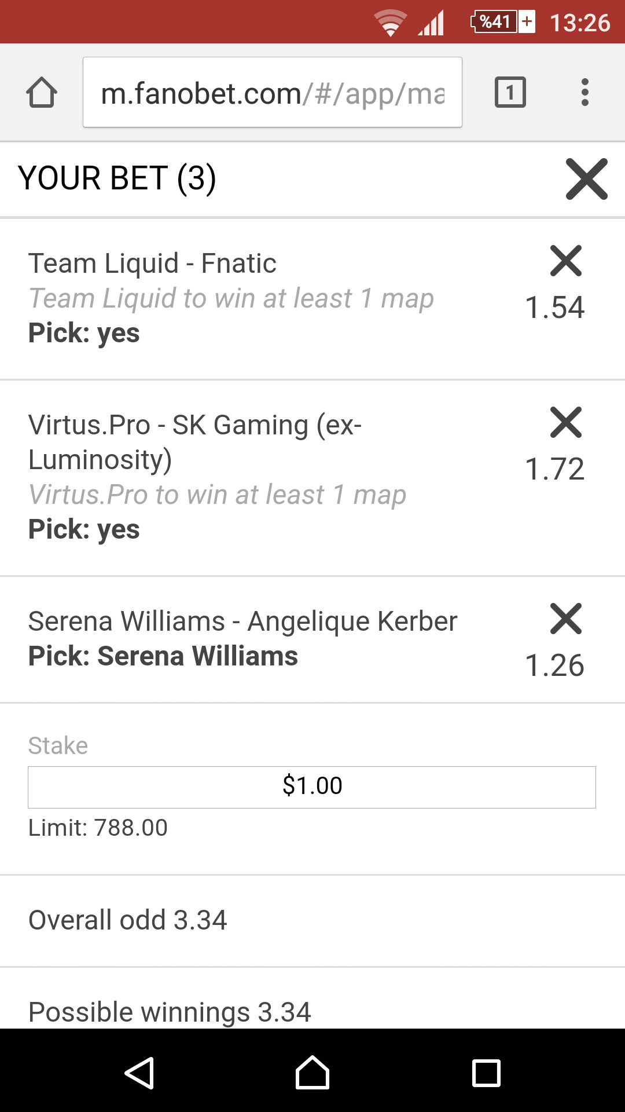This screenshot has width=625, height=1112.
Task: Focus the m.fanobet.com address bar
Action: coord(273,92)
